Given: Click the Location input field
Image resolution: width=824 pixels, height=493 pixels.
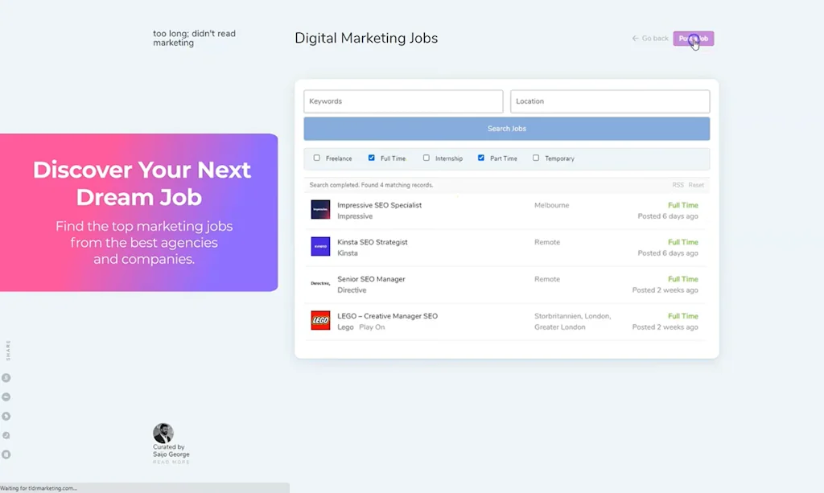Looking at the screenshot, I should [610, 101].
